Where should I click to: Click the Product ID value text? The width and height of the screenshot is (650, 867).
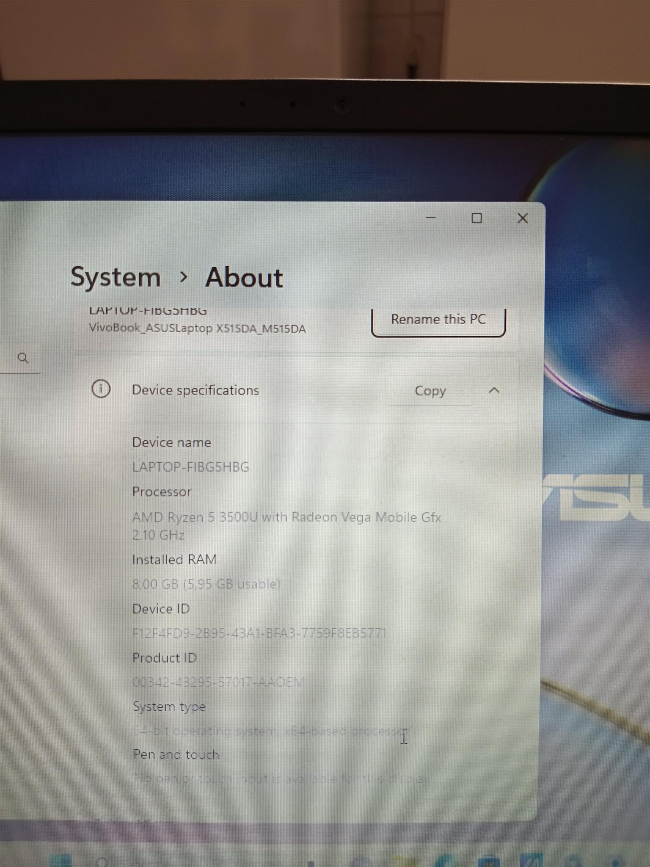click(x=218, y=682)
